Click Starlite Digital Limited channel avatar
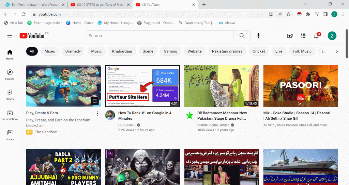Screen dimensions: 349x185 tap(189, 115)
